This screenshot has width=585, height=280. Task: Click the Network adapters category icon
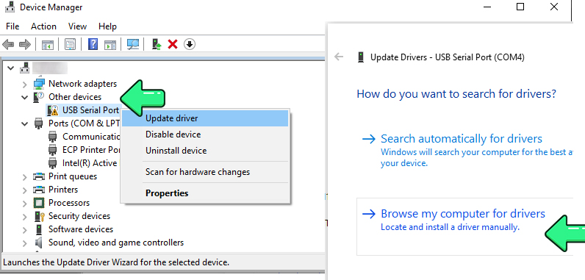point(39,84)
